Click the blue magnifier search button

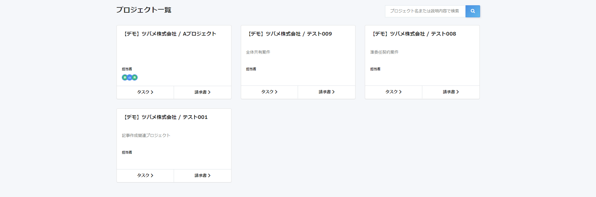tap(473, 11)
